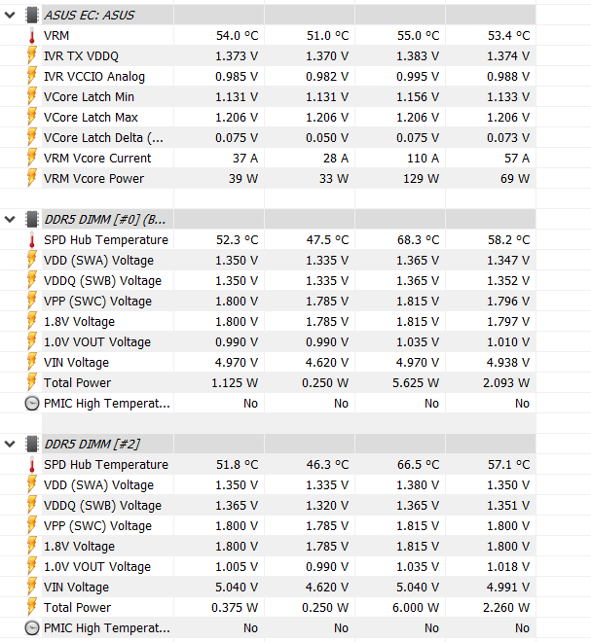Click the lightning icon for DIMM #2 Total Power
The height and width of the screenshot is (642, 591).
click(x=32, y=608)
